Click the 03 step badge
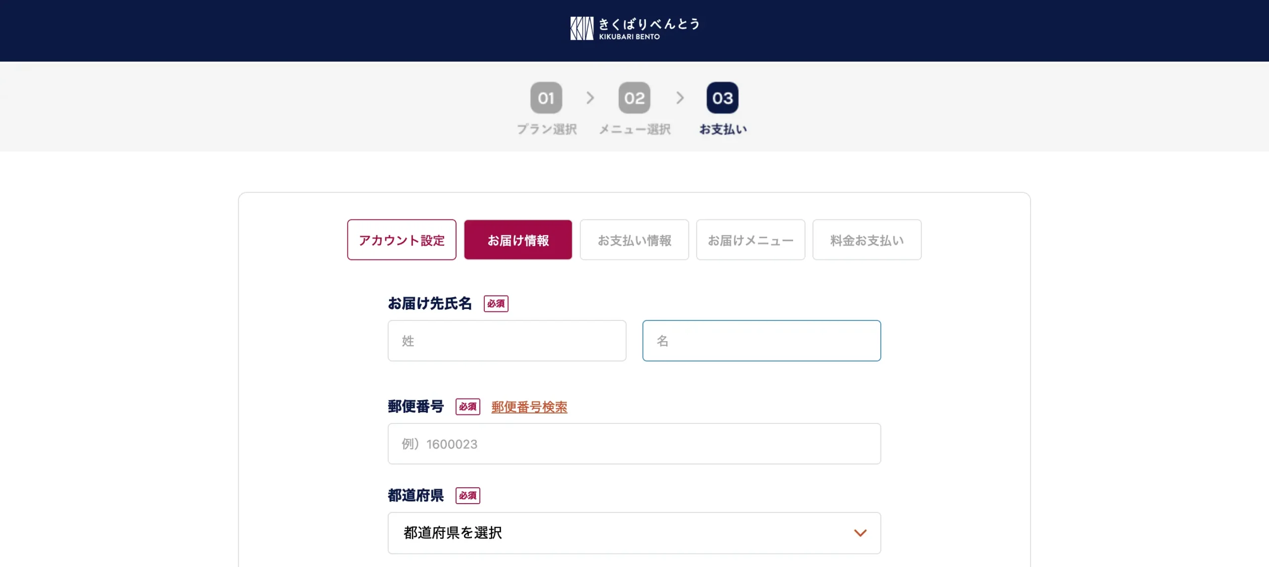This screenshot has width=1269, height=567. point(722,98)
